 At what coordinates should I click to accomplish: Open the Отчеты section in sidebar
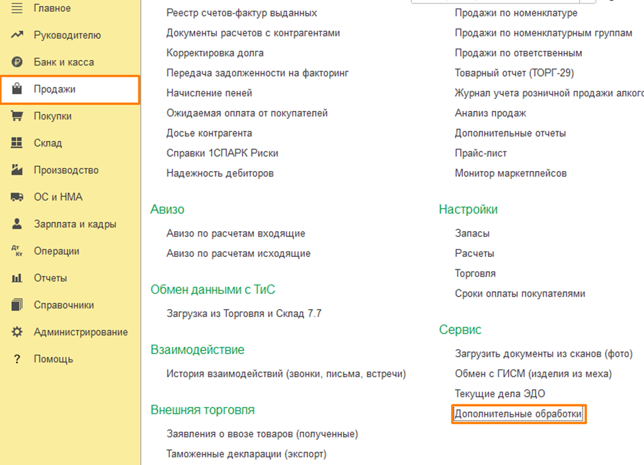(50, 278)
